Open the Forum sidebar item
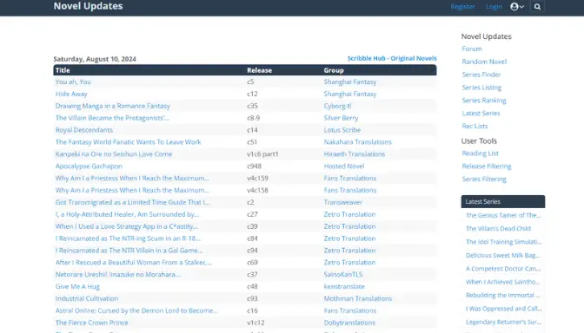Image resolution: width=584 pixels, height=333 pixels. 472,49
